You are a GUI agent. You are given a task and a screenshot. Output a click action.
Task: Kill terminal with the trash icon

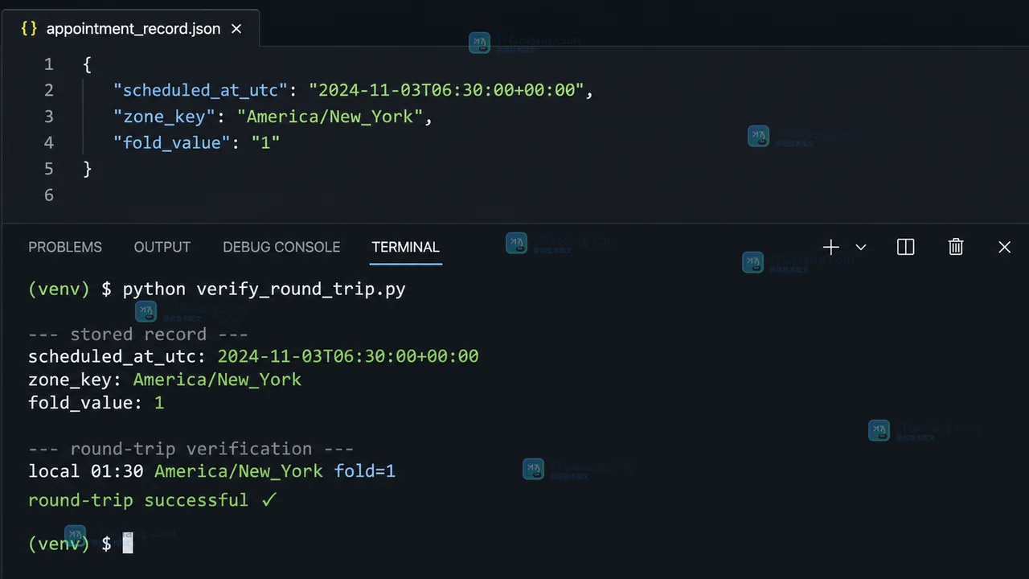[956, 247]
